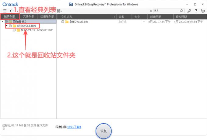Open help question mark icon
Viewport: 207px width, 140px height.
click(x=196, y=11)
